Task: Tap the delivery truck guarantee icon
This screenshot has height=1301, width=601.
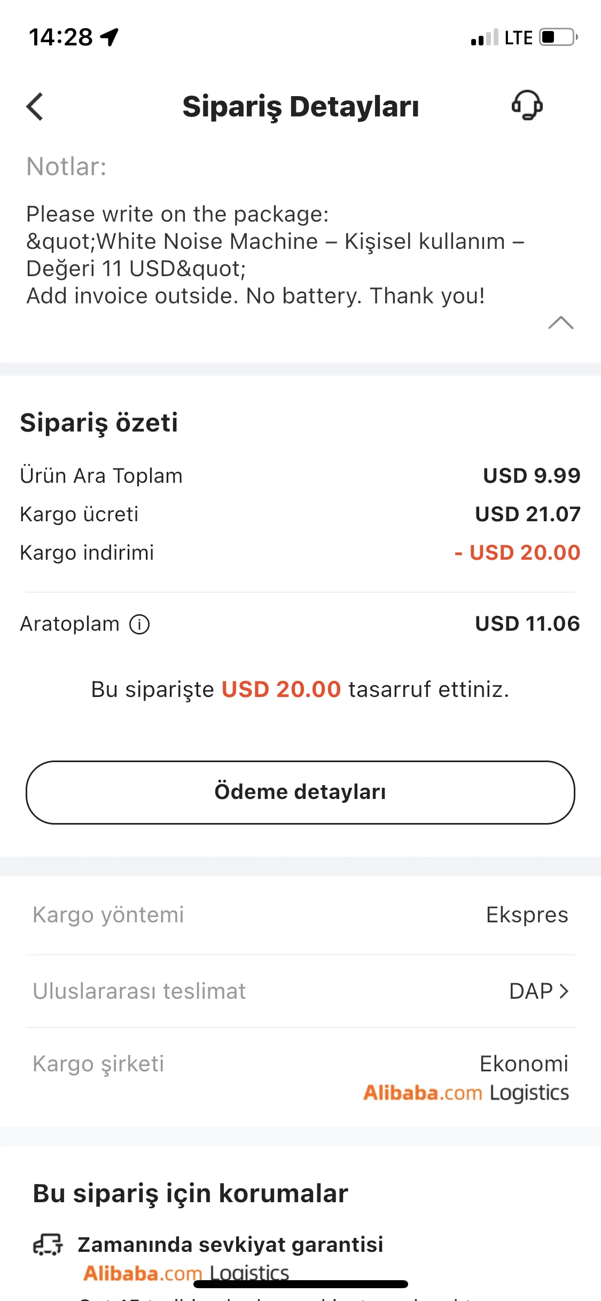Action: click(48, 1244)
